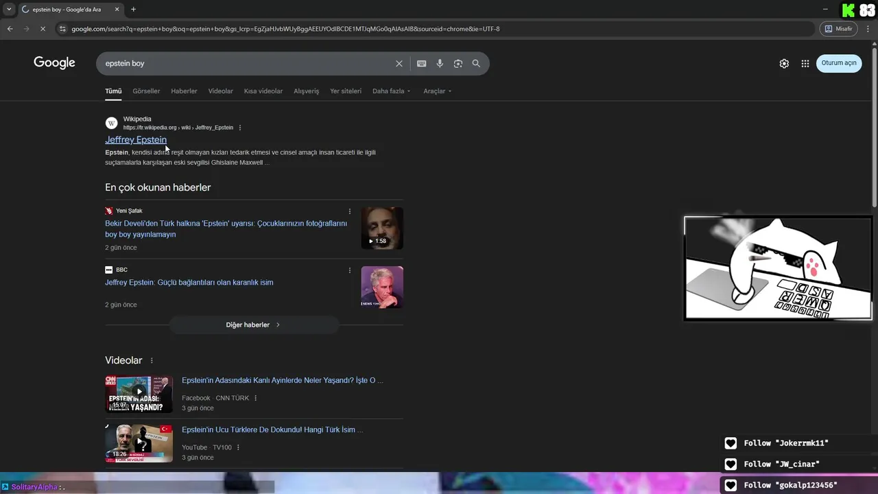Open the on-screen keyboard icon
This screenshot has height=494, width=878.
422,63
